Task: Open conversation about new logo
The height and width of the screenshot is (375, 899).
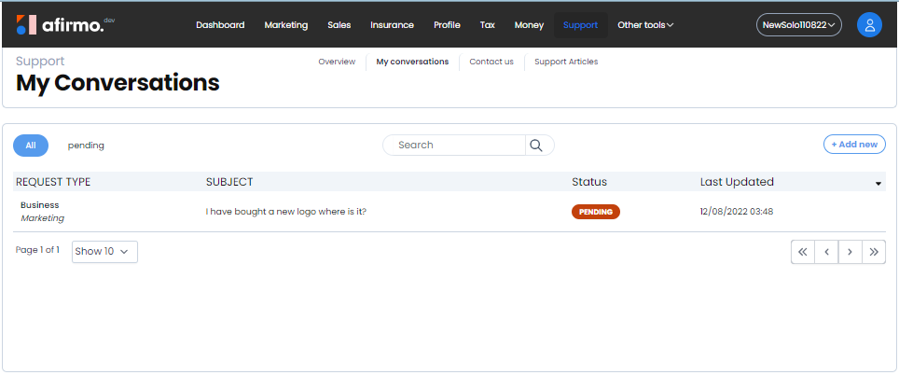Action: [x=286, y=212]
